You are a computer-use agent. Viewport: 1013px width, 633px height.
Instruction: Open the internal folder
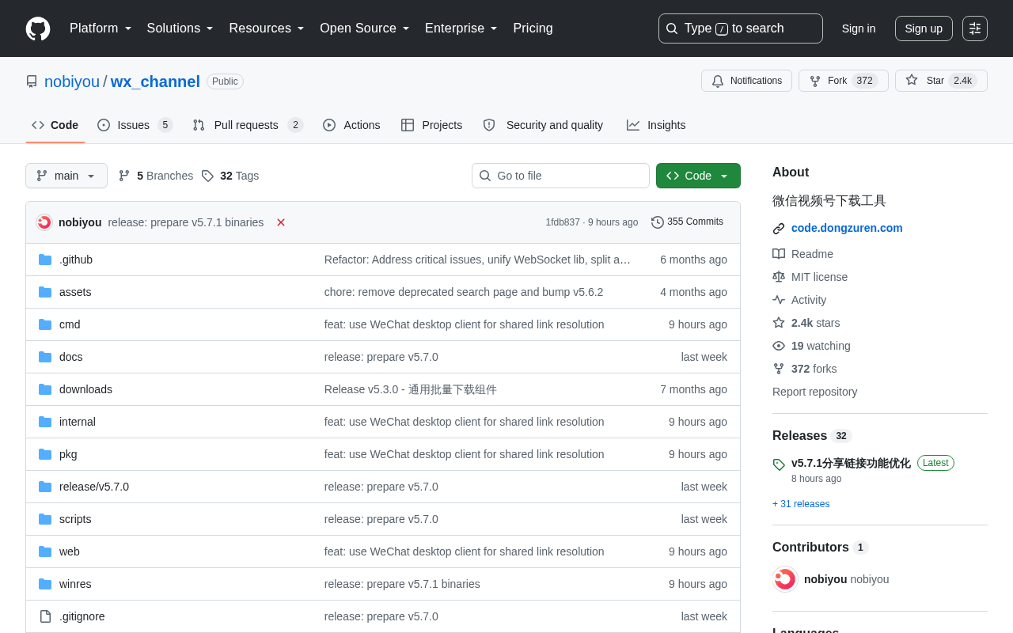[78, 422]
